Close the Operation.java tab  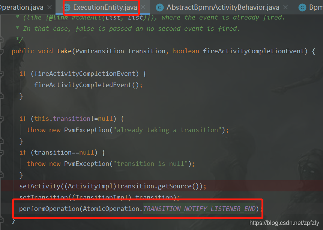50,8
